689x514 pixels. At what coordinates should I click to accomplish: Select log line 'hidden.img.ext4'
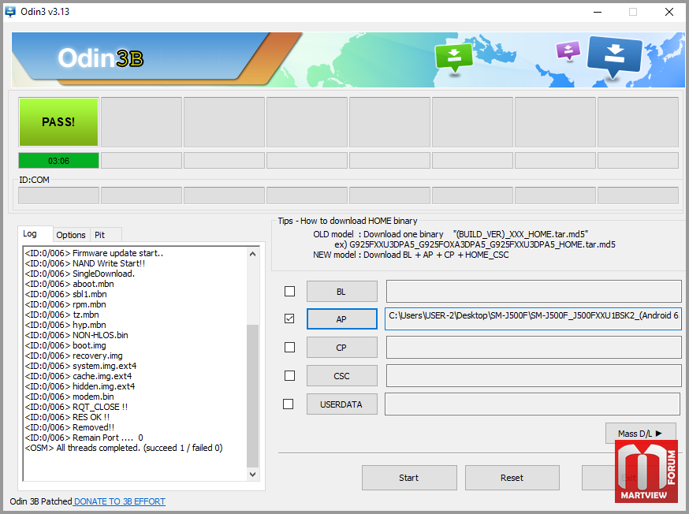point(80,386)
